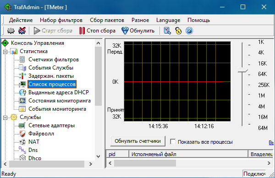Open the Набор фильтров menu
Screen dimensions: 275x178
61,20
